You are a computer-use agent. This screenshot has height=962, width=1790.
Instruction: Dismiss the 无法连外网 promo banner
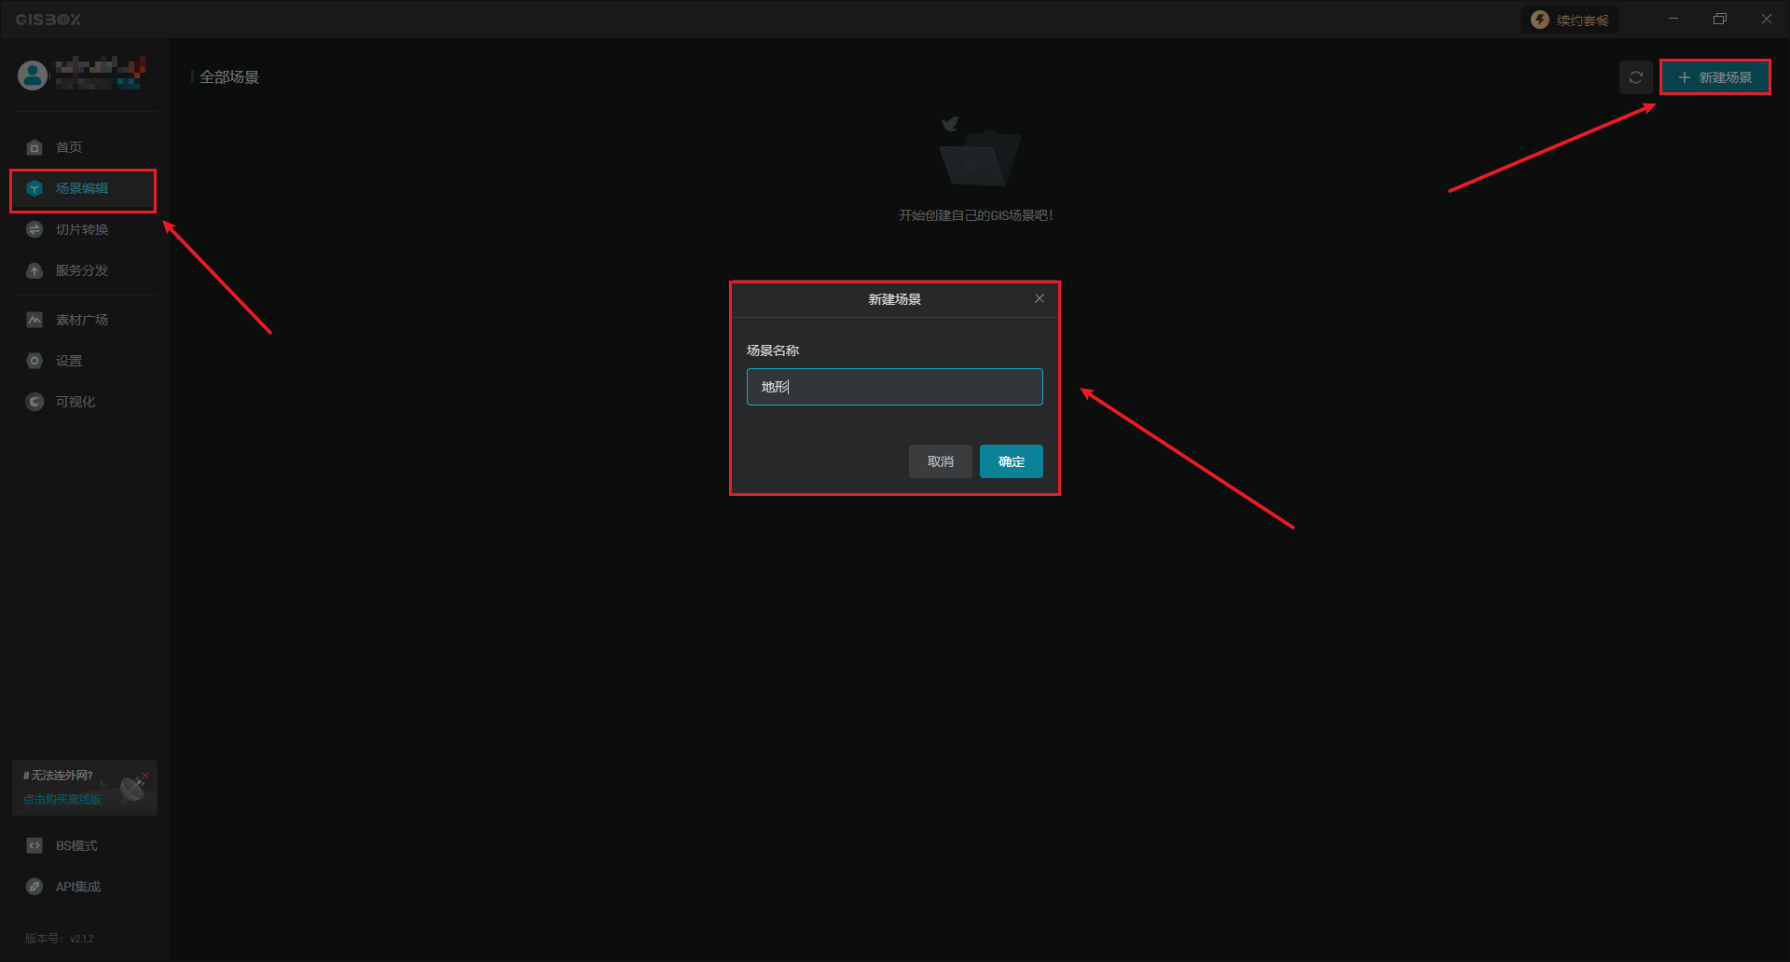click(146, 775)
